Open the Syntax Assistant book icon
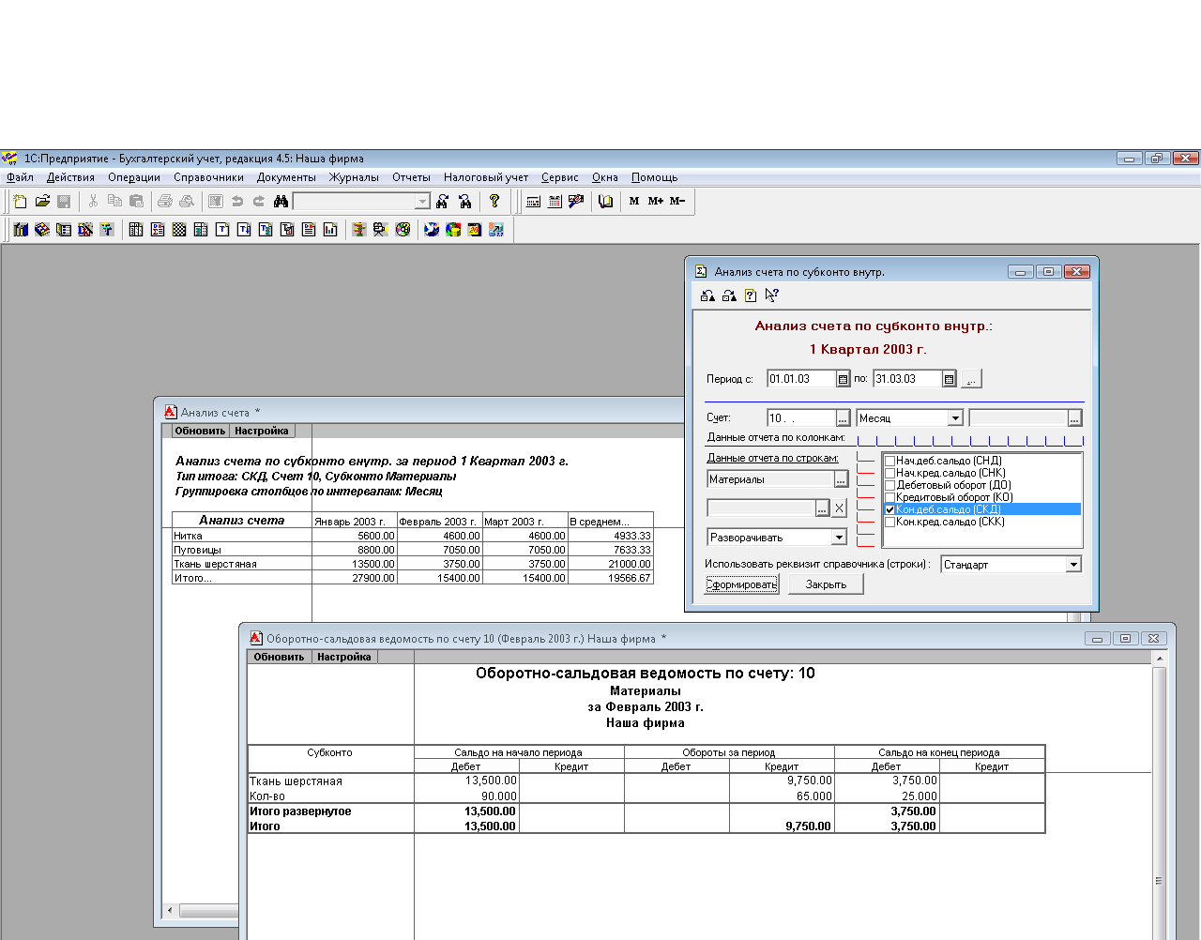This screenshot has width=1201, height=940. pyautogui.click(x=606, y=201)
